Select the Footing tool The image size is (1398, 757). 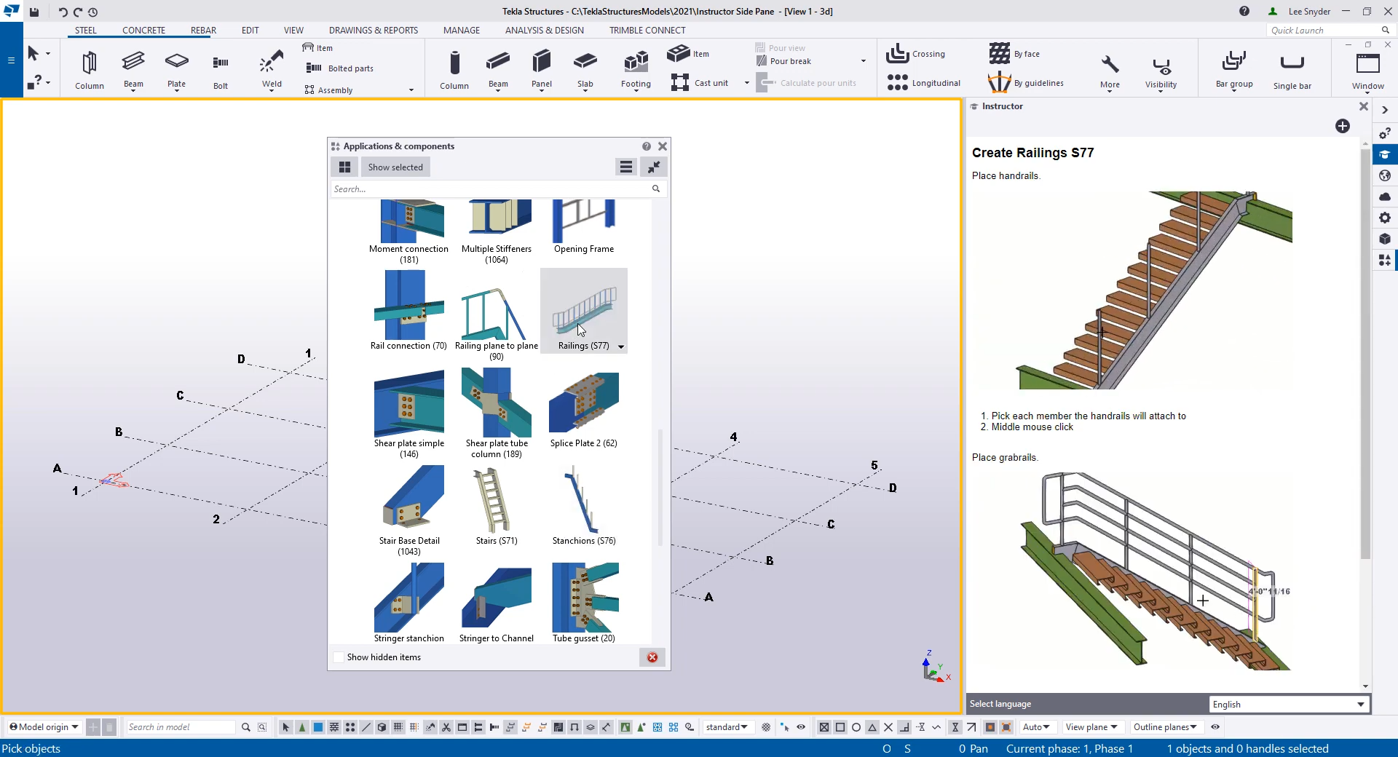636,70
